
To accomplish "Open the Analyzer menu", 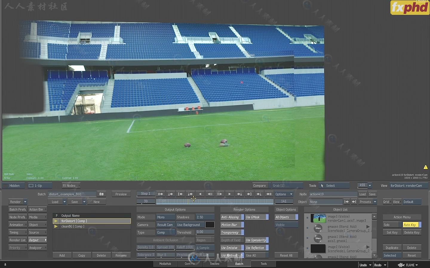I will (x=37, y=248).
